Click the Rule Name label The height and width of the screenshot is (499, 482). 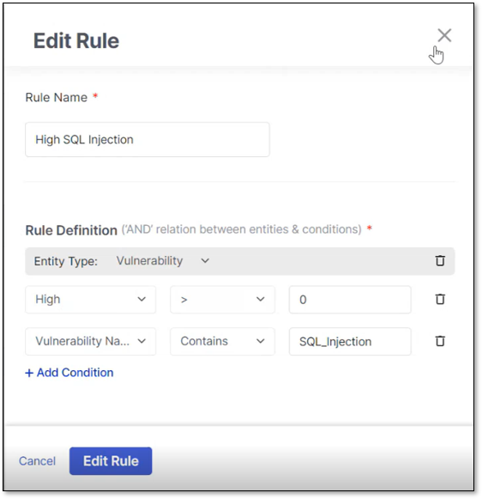57,97
